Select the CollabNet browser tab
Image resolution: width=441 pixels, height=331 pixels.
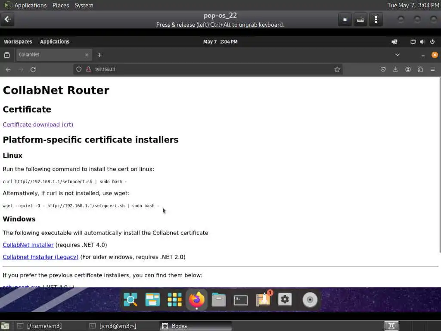[54, 55]
